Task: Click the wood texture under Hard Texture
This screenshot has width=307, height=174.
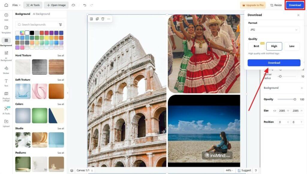Action: [x=56, y=66]
